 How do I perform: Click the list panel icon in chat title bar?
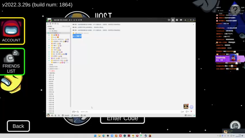177,20
